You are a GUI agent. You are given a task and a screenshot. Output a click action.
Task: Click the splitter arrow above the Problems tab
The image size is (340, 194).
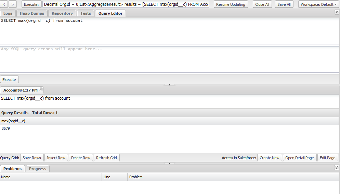(169, 163)
